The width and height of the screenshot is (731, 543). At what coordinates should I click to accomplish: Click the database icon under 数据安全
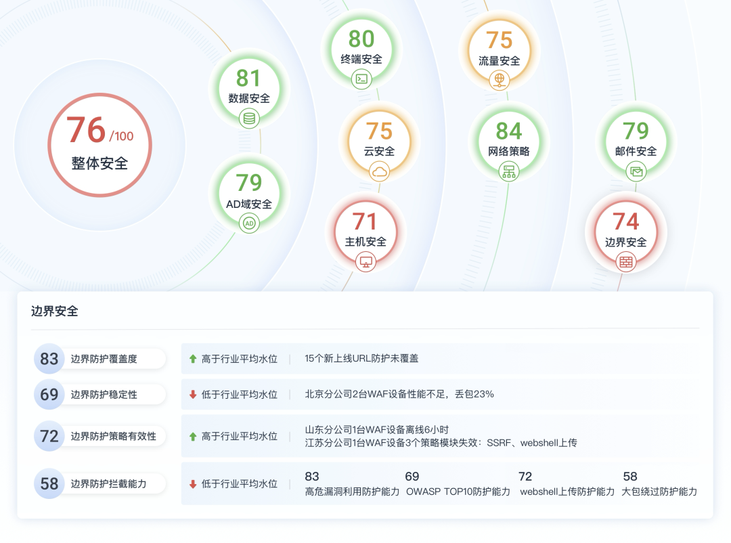(249, 118)
